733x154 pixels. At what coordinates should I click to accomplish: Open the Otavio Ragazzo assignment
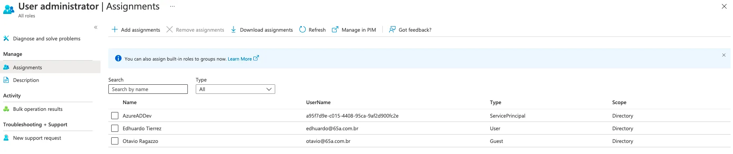(141, 141)
